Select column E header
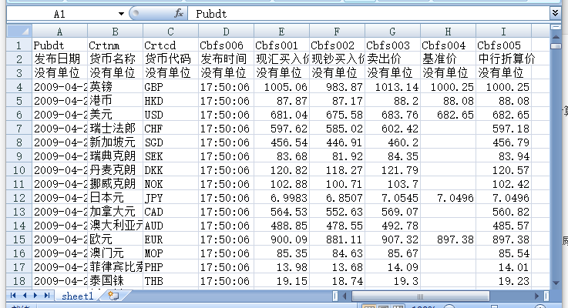 point(281,32)
